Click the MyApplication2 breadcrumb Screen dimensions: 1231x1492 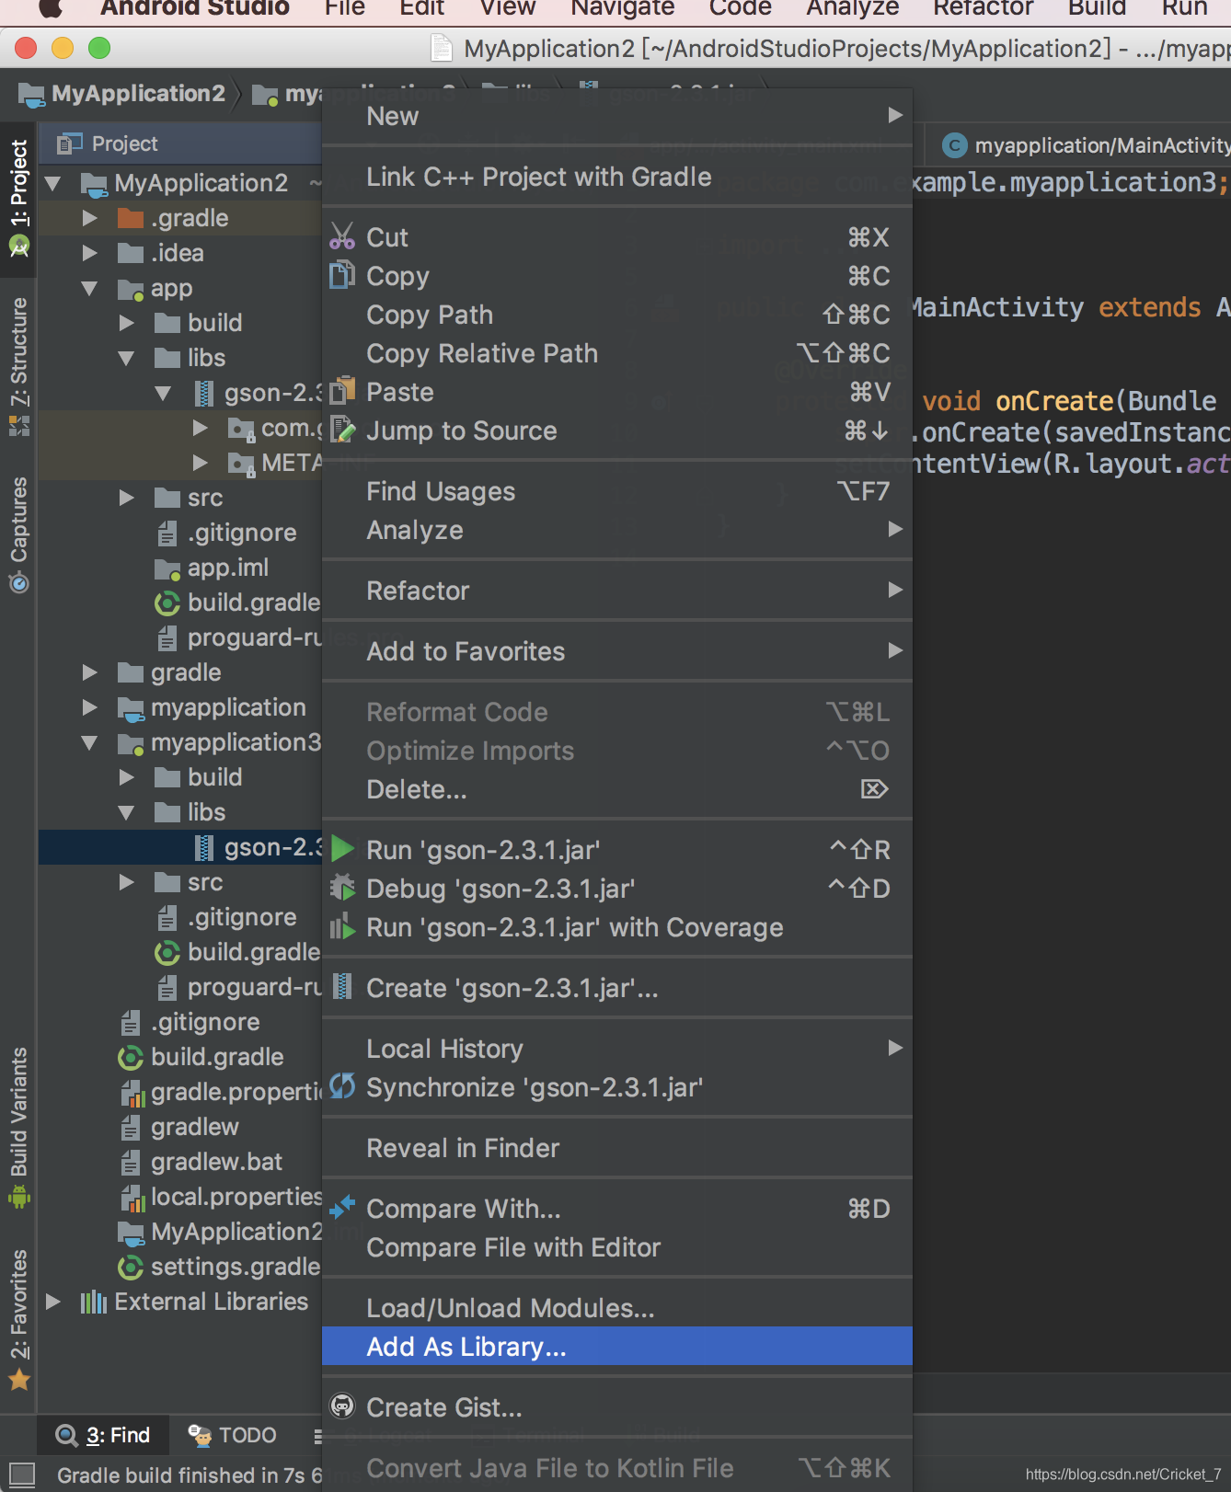123,94
